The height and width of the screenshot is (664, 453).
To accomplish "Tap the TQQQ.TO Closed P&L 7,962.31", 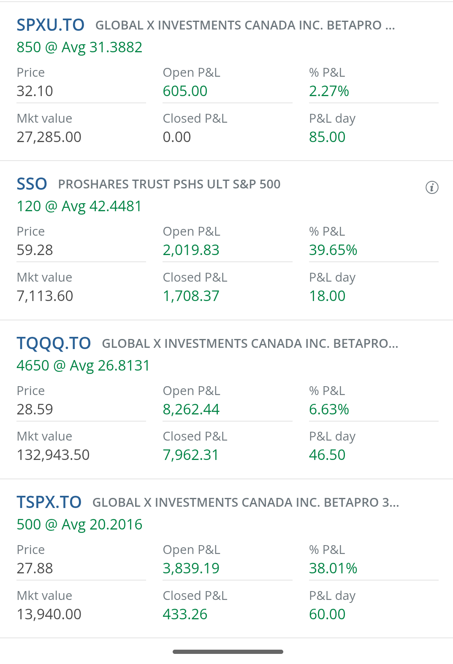I will [x=191, y=455].
